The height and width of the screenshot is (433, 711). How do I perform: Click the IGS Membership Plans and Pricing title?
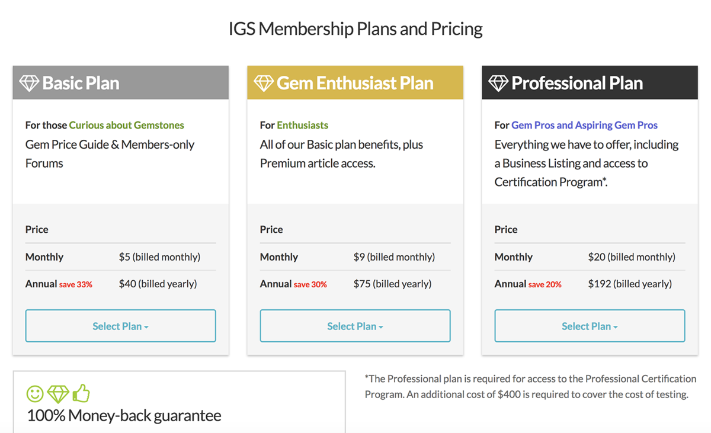tap(355, 28)
